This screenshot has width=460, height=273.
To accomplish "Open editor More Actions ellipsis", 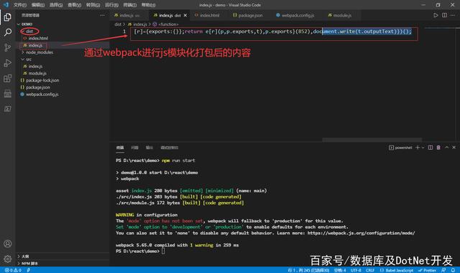I will [x=453, y=15].
